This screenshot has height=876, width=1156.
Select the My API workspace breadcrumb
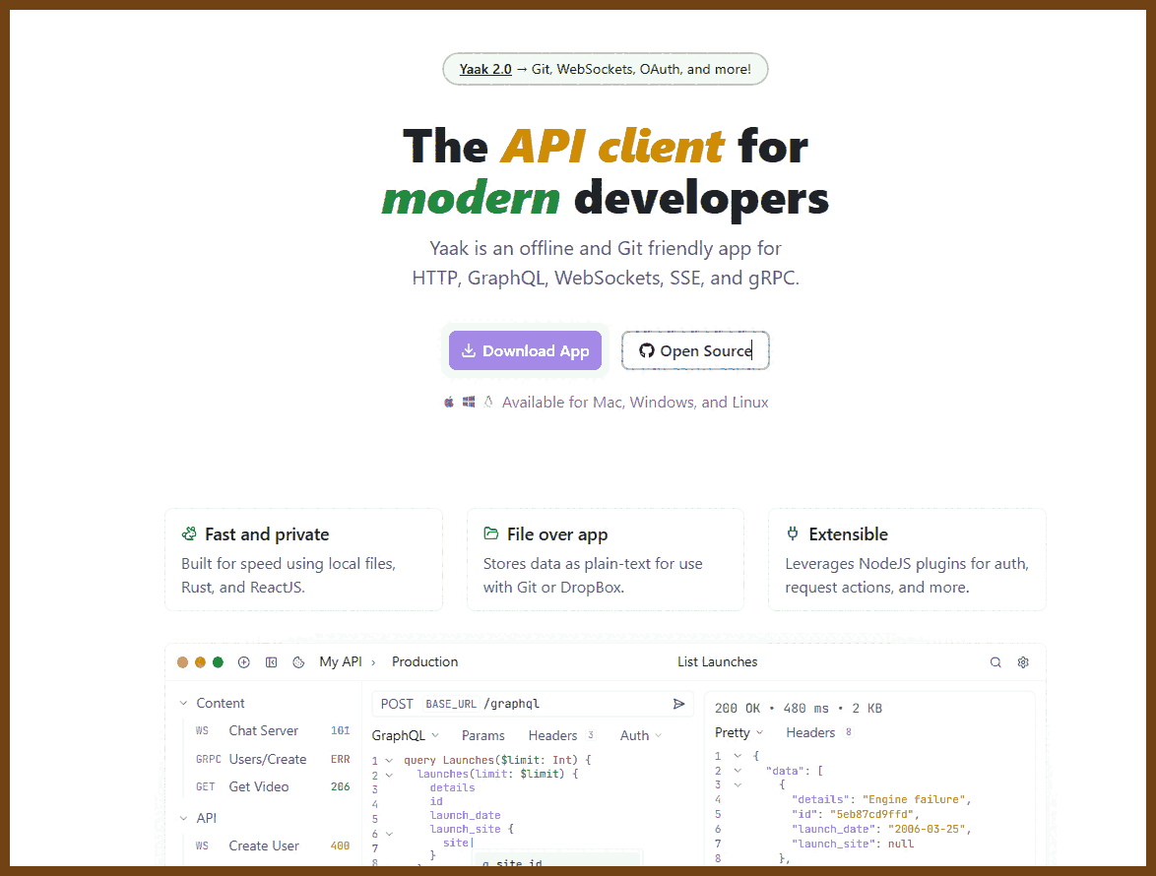point(341,661)
